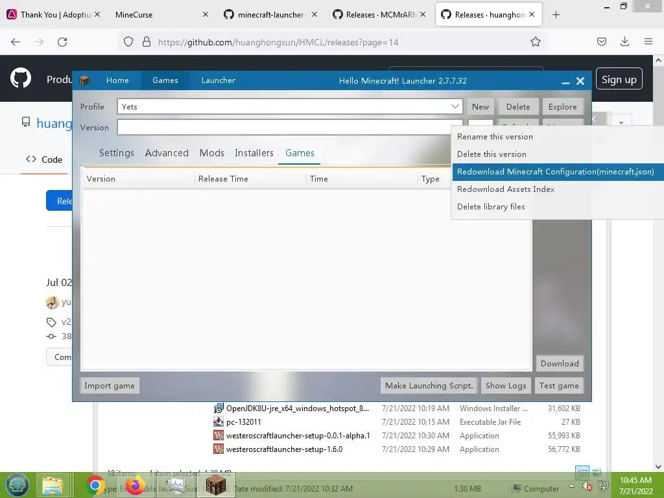Click the Test game button
Screen dimensions: 664x498
point(559,385)
